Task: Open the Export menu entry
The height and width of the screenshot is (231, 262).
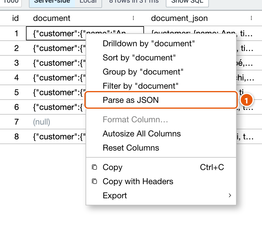Action: (x=161, y=195)
